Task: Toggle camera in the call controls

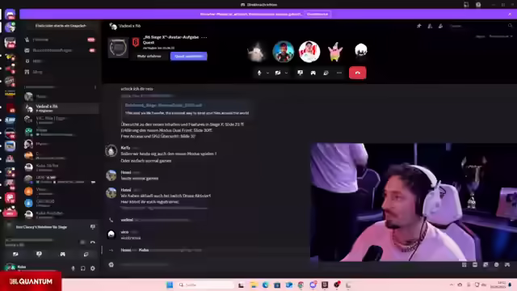Action: [278, 73]
